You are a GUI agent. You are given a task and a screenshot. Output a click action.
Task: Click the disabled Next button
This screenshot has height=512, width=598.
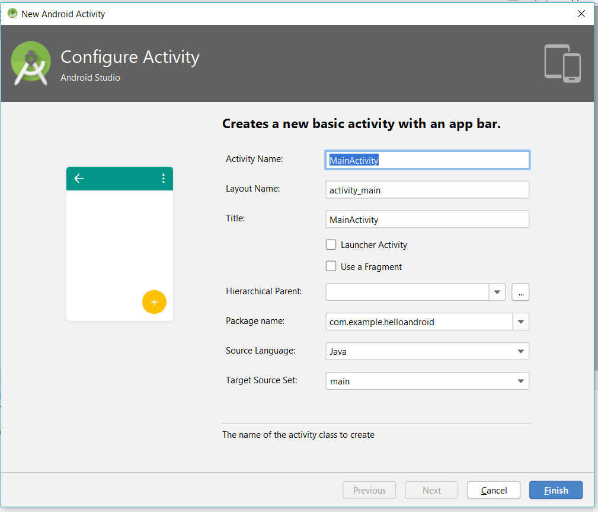pyautogui.click(x=431, y=490)
